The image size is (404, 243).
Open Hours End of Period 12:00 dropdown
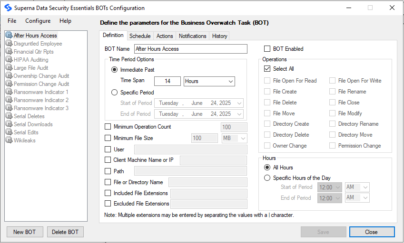click(330, 198)
